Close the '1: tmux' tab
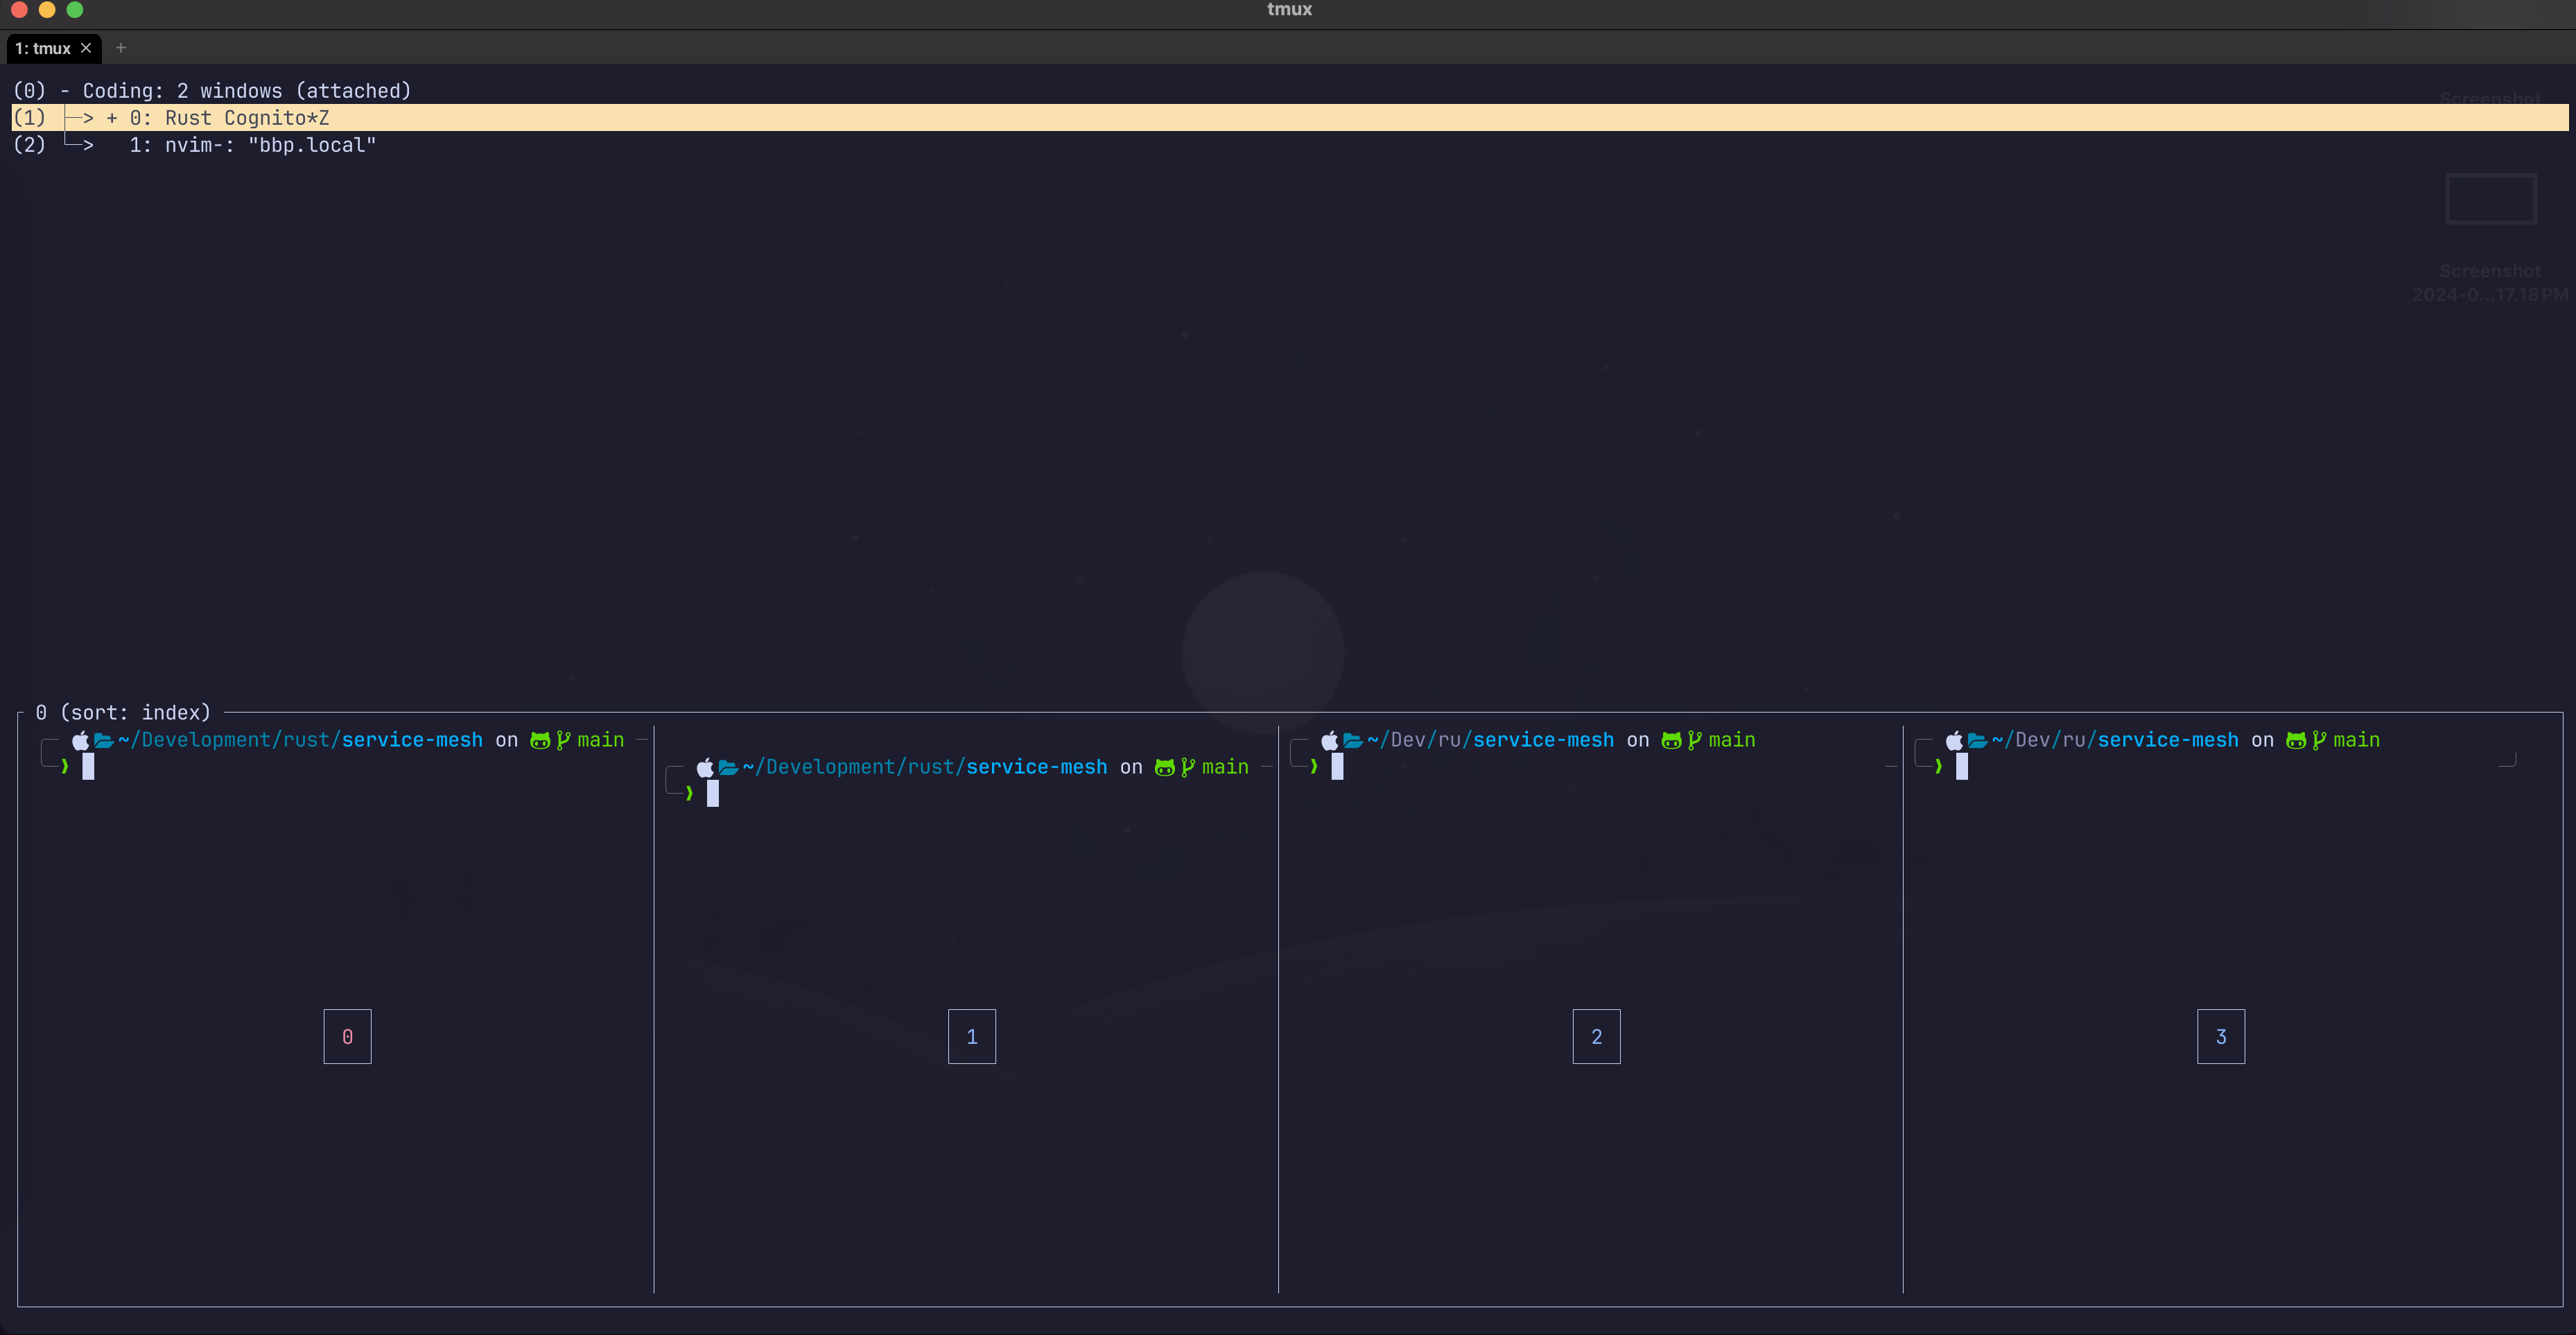This screenshot has height=1335, width=2576. (86, 48)
